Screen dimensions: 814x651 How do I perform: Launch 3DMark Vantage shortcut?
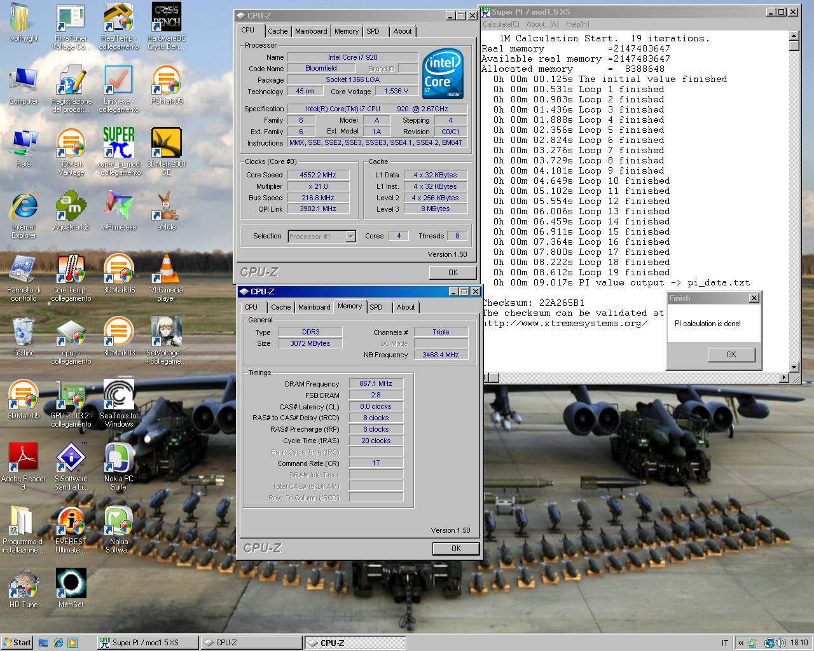point(71,151)
